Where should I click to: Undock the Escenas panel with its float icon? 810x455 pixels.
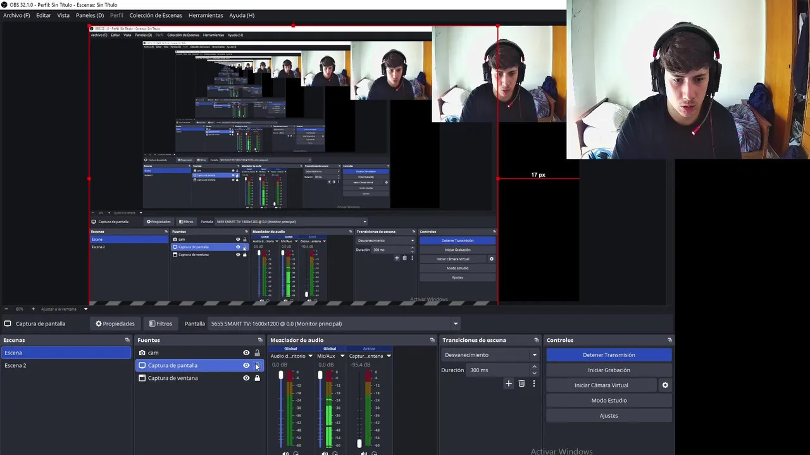point(127,340)
